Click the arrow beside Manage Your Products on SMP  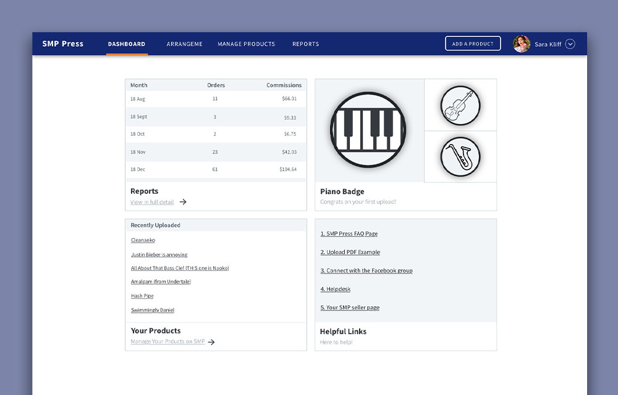coord(211,342)
